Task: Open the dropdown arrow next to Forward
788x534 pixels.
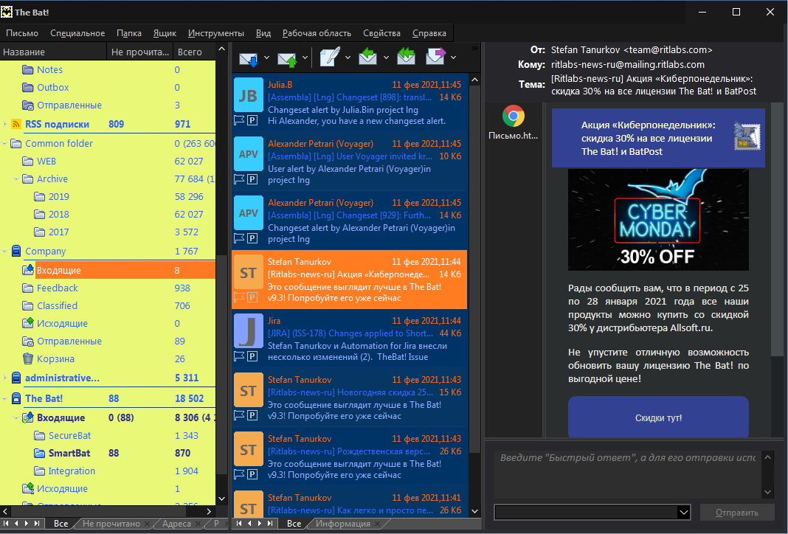Action: point(453,58)
